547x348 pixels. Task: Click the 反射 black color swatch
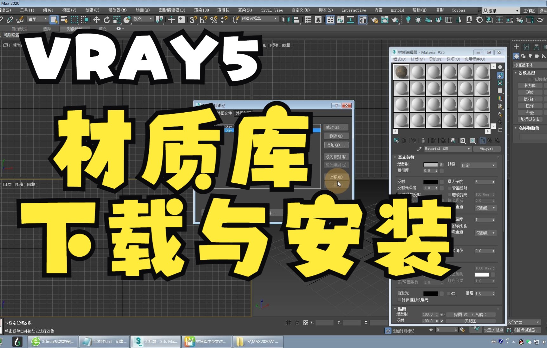click(x=430, y=182)
